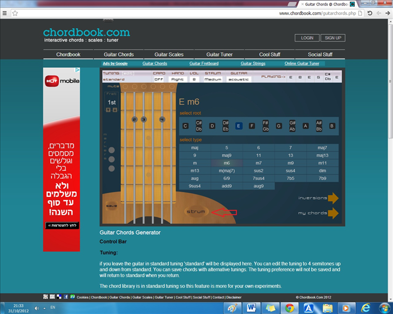The height and width of the screenshot is (314, 393).
Task: Select the aug9 chord type
Action: click(x=259, y=186)
